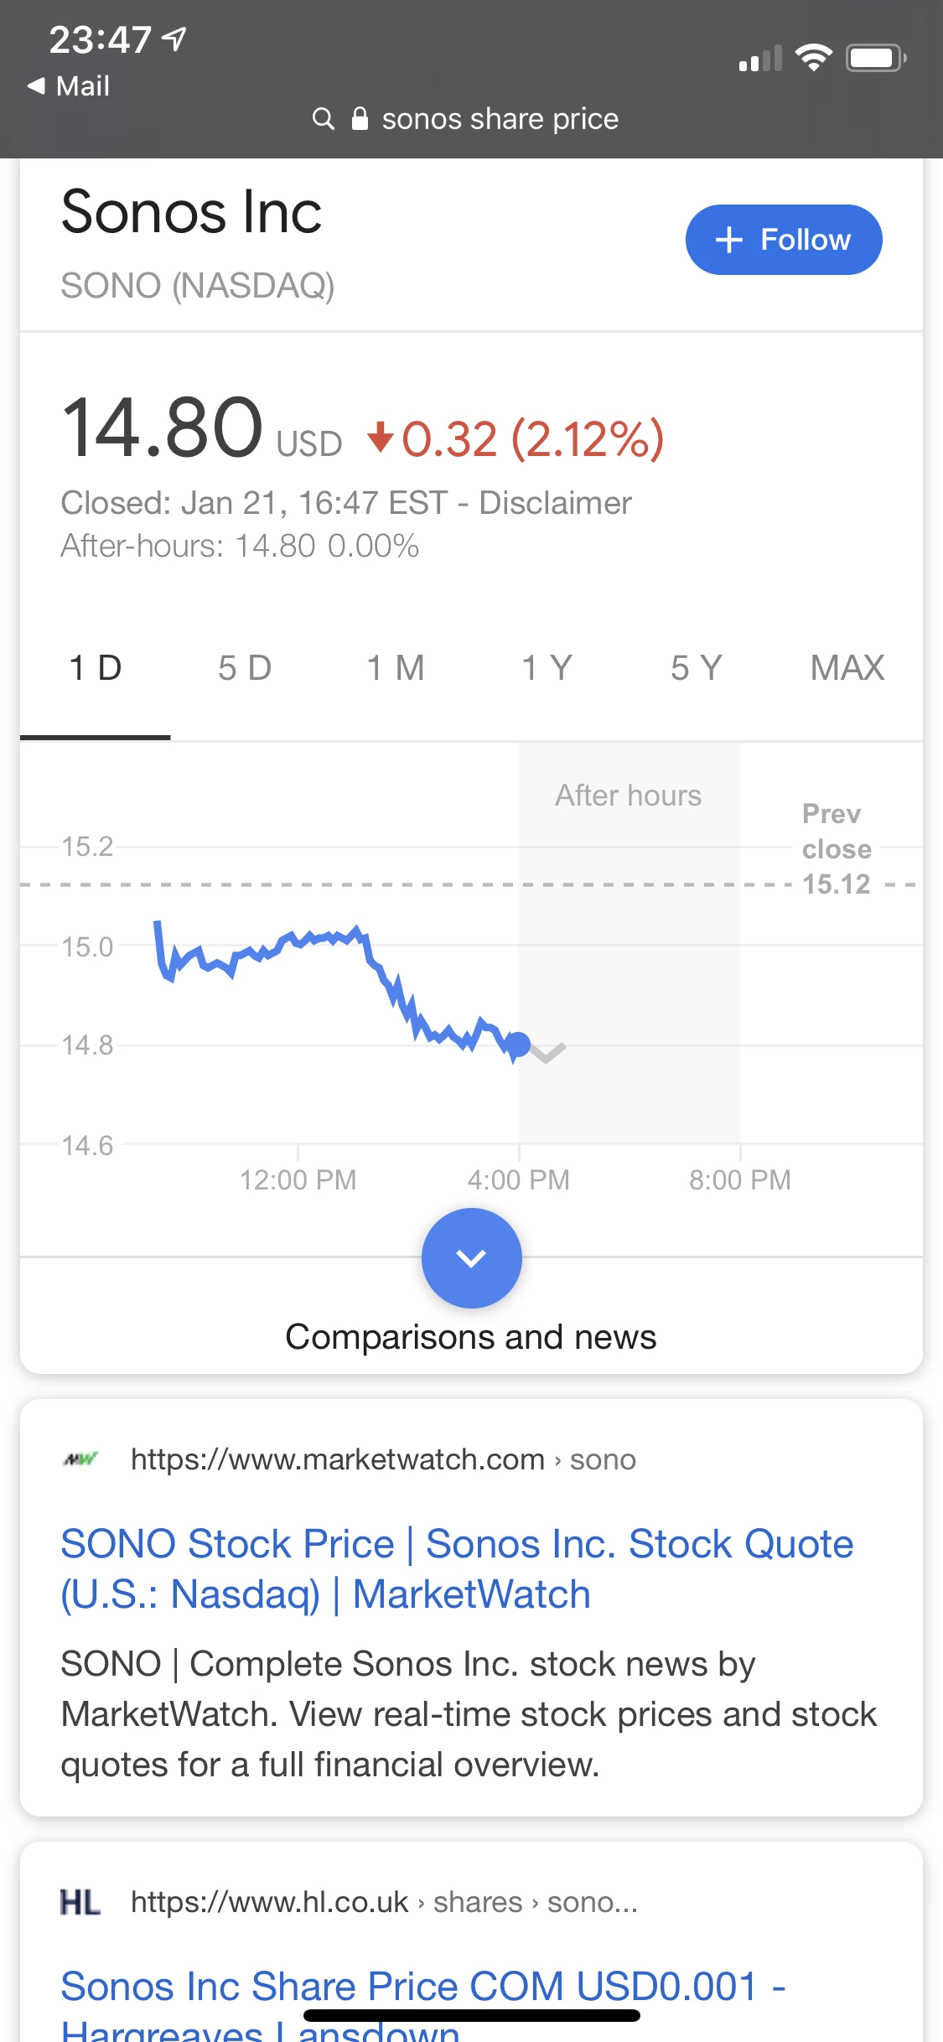Screen dimensions: 943x2042
Task: Tap the MarketWatch favicon icon
Action: coord(80,1459)
